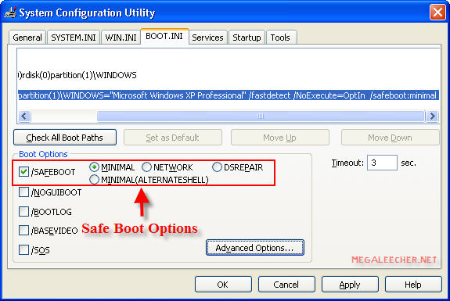Click the Move Down button
This screenshot has width=450, height=301.
point(390,138)
